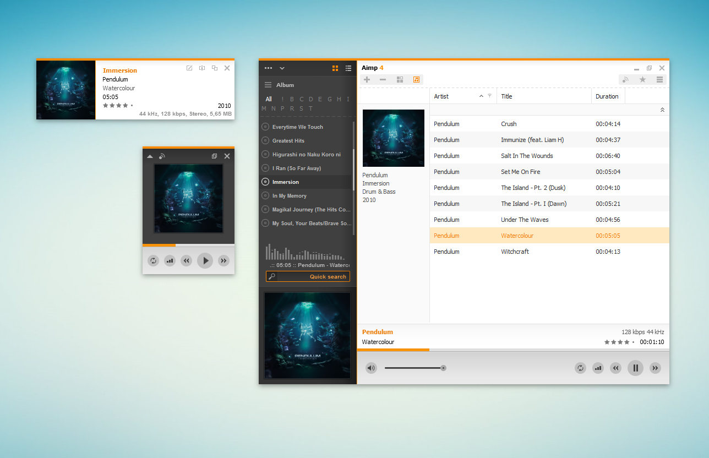Go to previous track in main player
Viewport: 709px width, 458px height.
[616, 368]
